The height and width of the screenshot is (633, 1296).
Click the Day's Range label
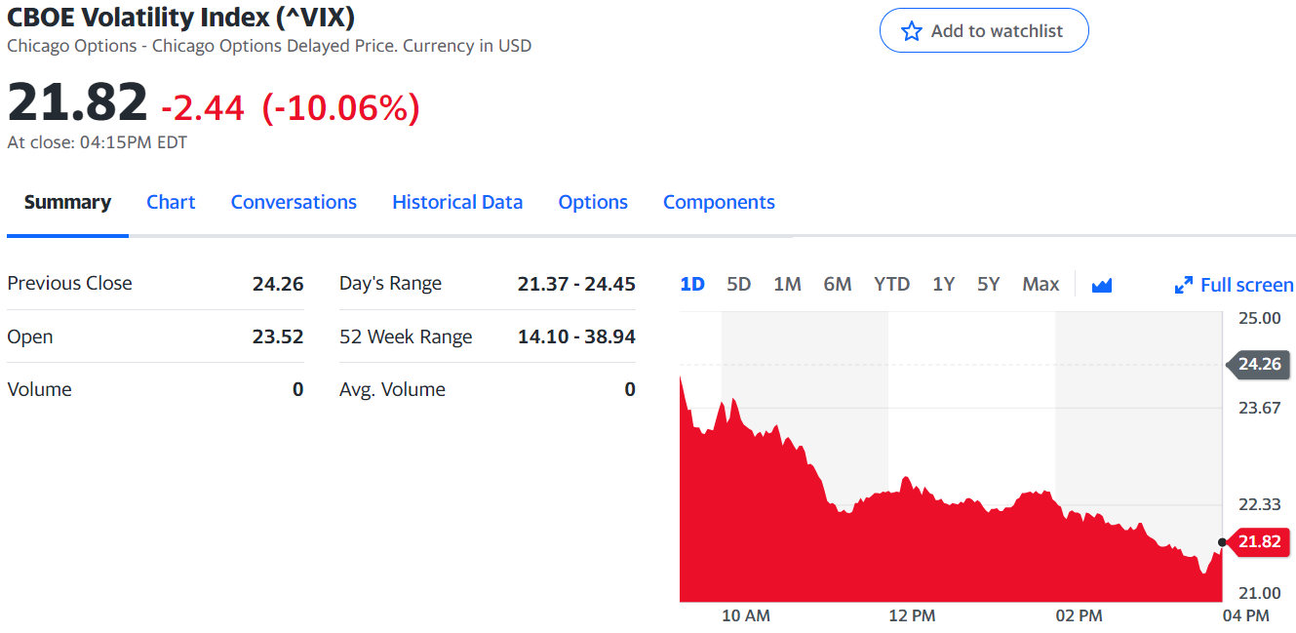pos(390,284)
